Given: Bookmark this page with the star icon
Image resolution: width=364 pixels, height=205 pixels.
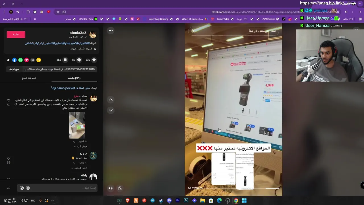Looking at the screenshot, I should [58, 12].
